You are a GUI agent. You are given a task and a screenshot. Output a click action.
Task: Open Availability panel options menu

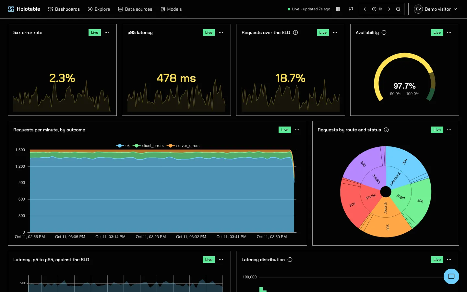(449, 32)
